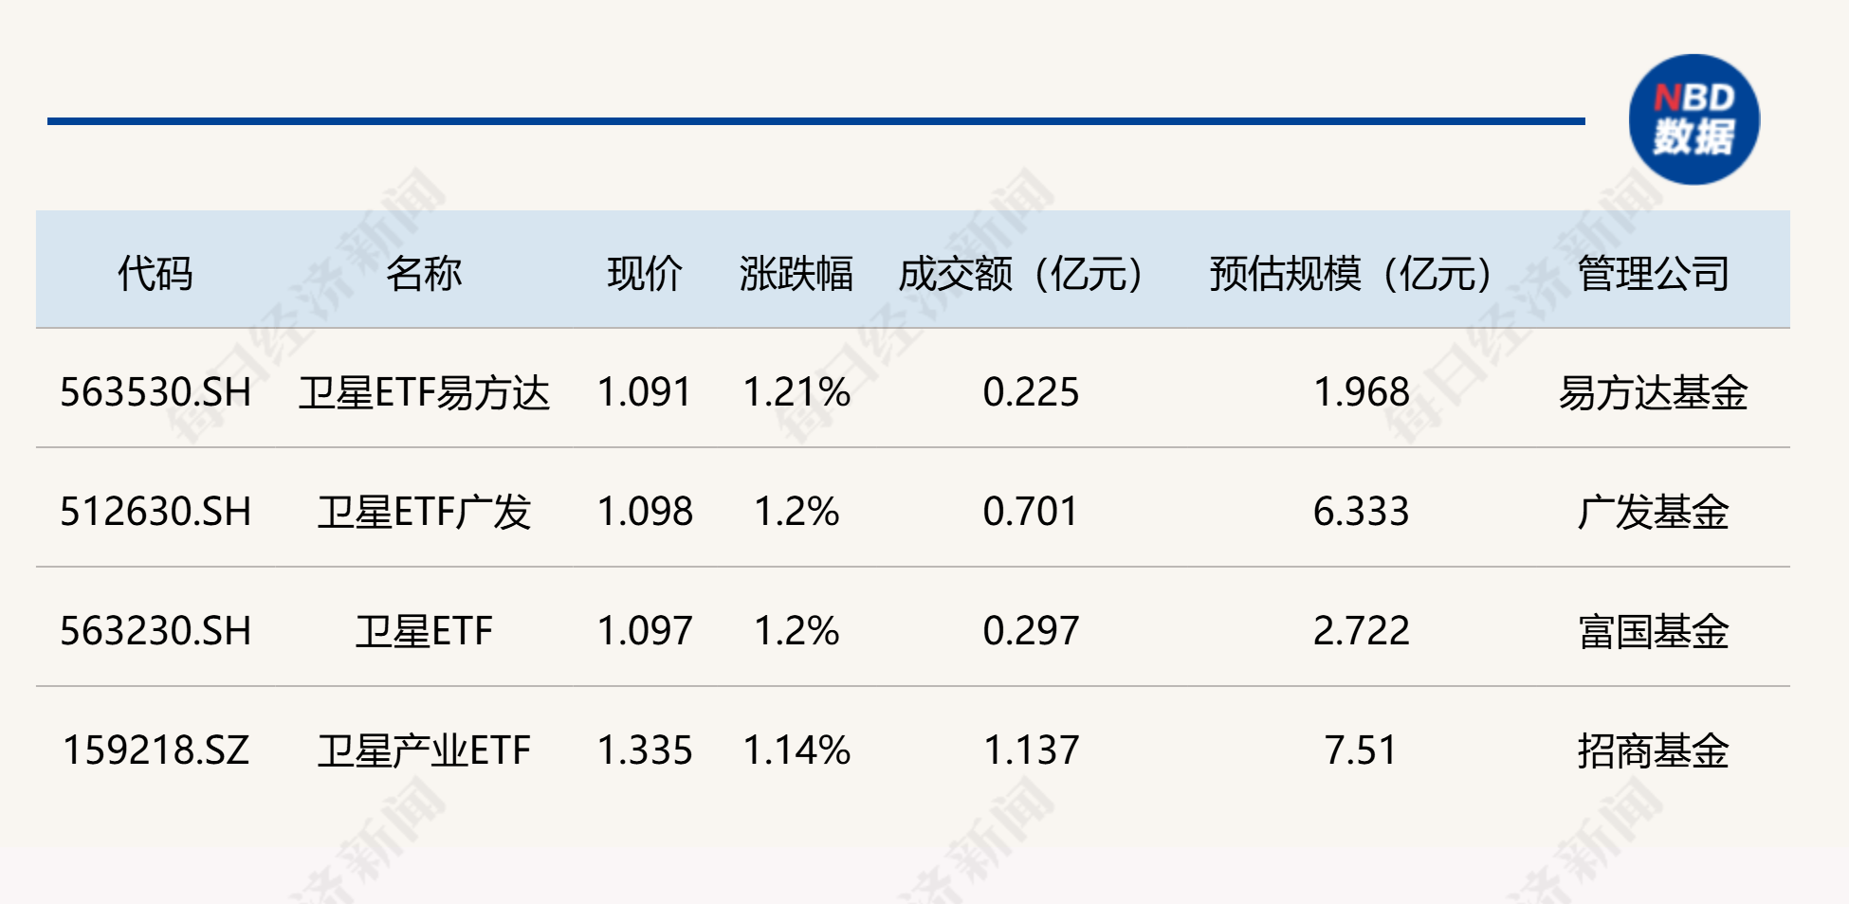Click the 成交额（亿元） column header

pos(1020,274)
